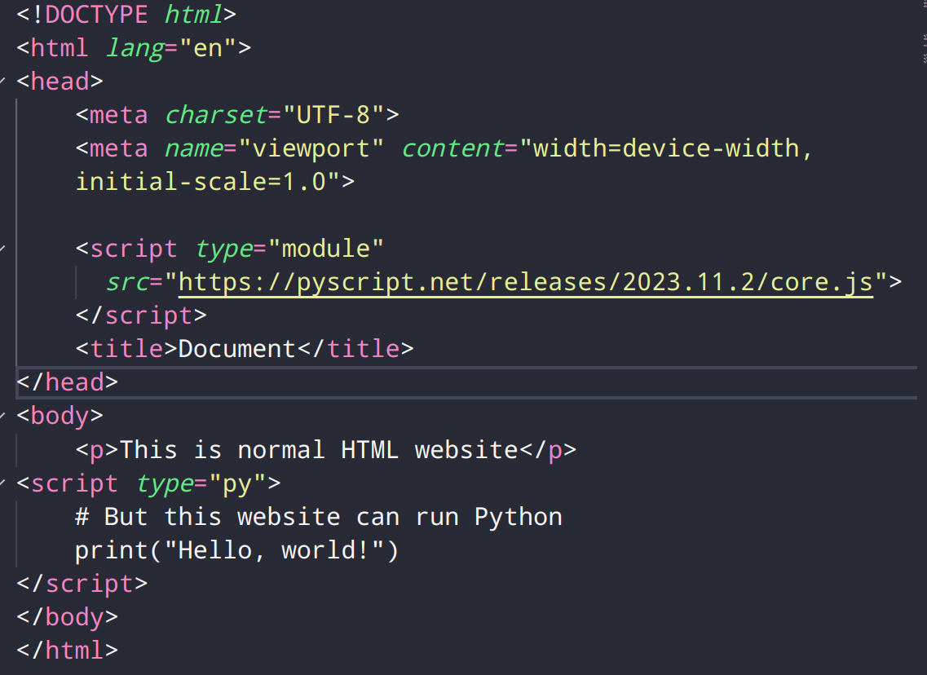Image resolution: width=927 pixels, height=675 pixels.
Task: Click the minimap at the right edge
Action: point(924,49)
